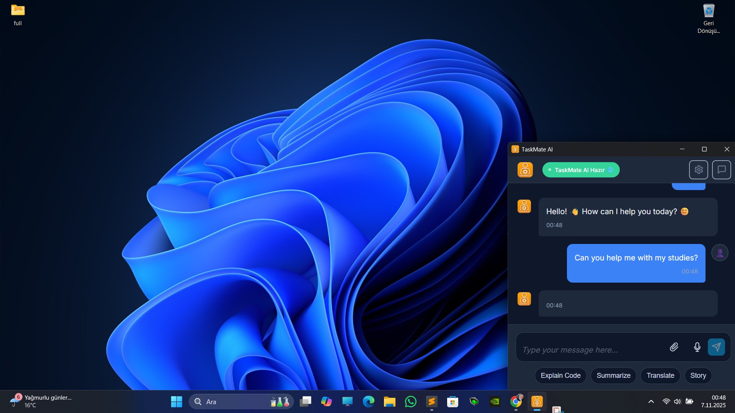Choose the Summarize quick action

pos(613,376)
